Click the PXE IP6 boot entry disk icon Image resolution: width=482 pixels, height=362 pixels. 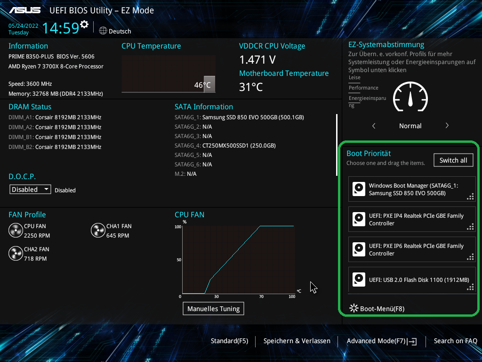359,249
